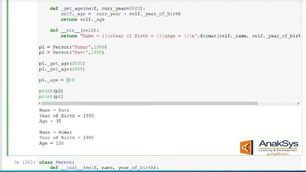
Task: Click the p1._get_age(2030) line
Action: click(x=62, y=64)
